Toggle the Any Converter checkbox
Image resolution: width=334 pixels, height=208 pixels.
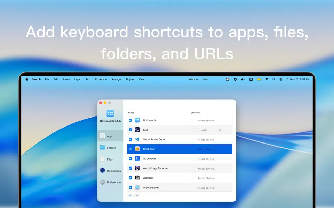(130, 188)
